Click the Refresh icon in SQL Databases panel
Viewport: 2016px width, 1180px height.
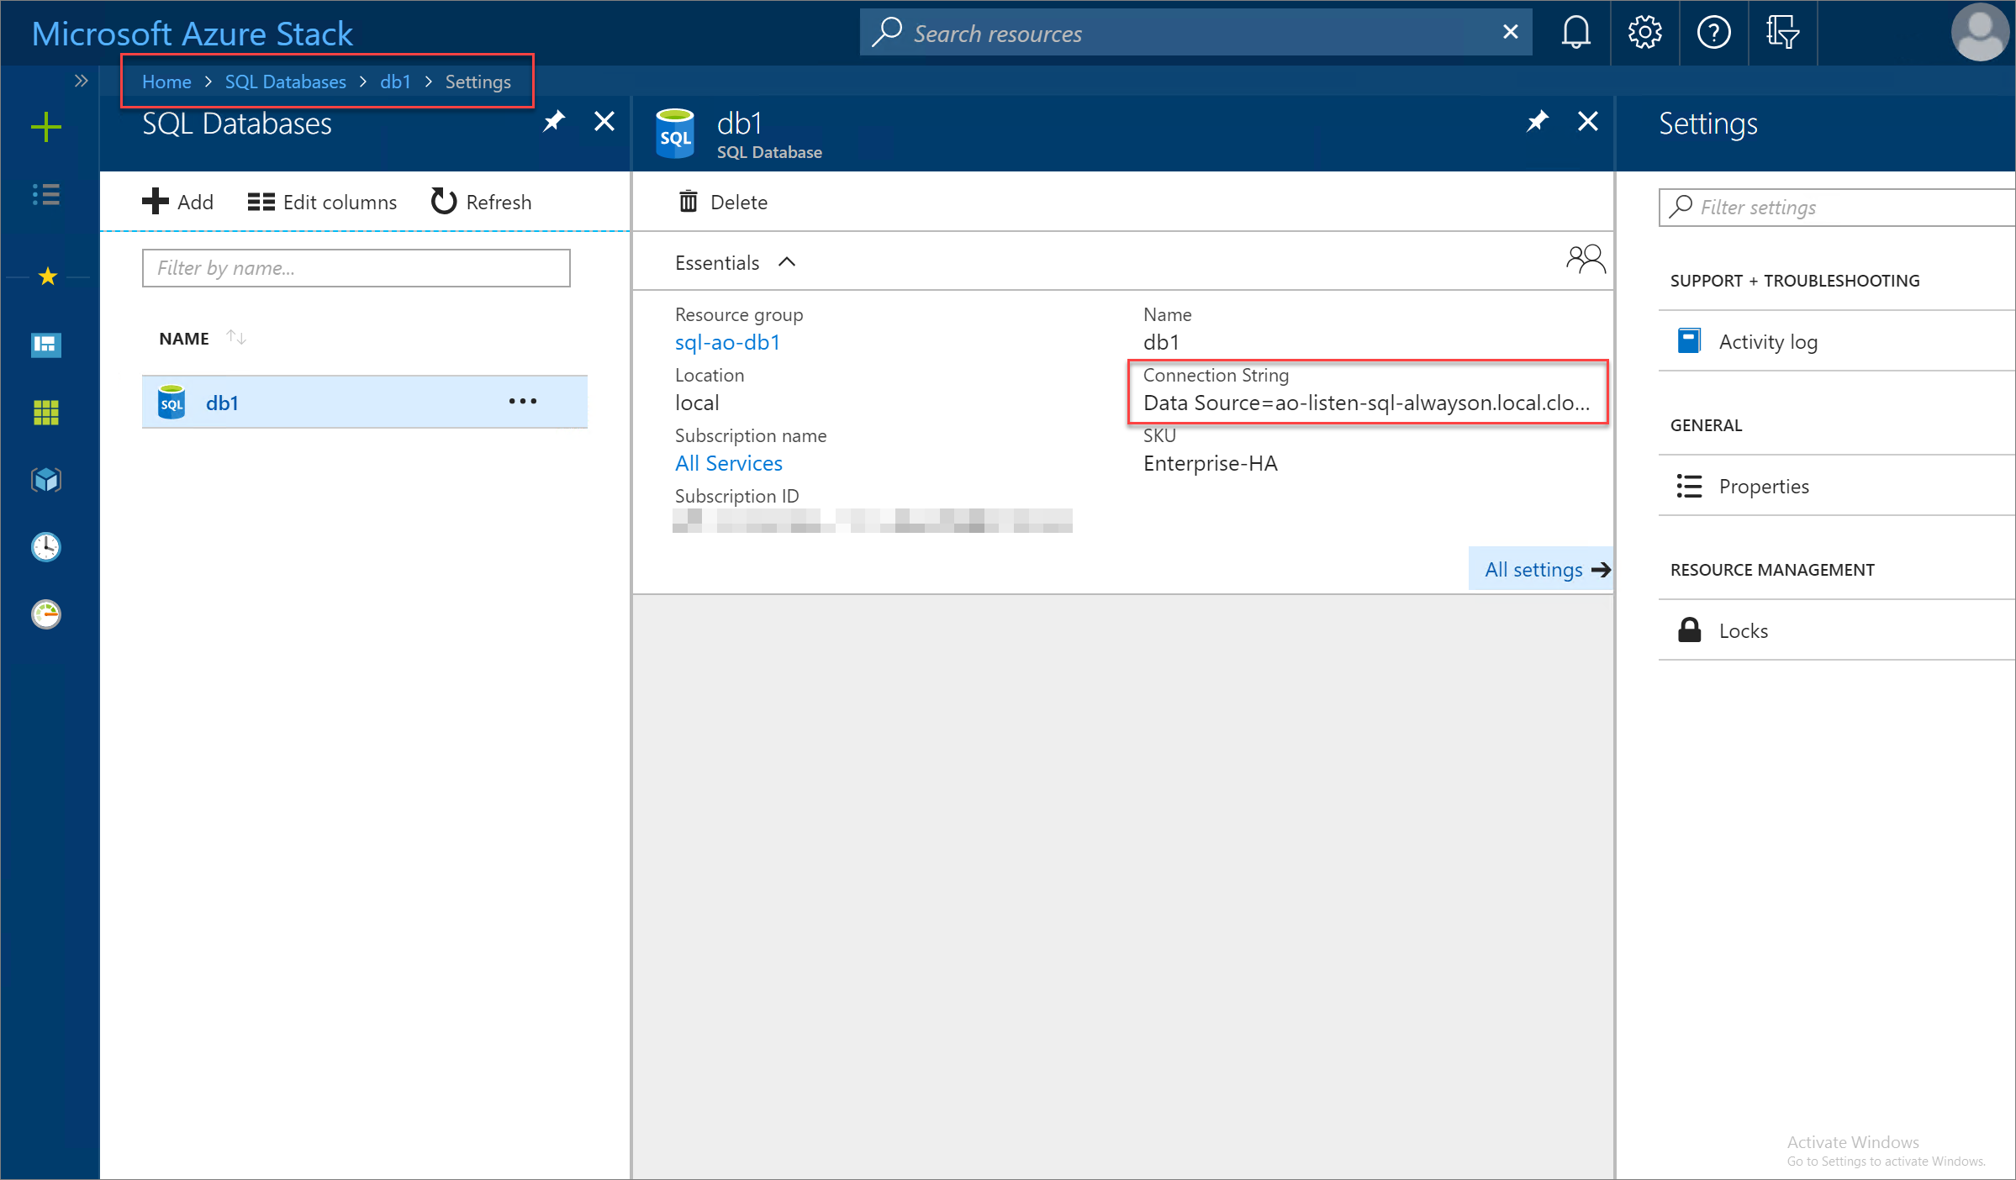pos(441,201)
